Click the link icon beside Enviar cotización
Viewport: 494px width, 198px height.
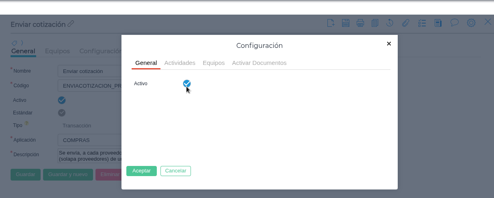coord(71,24)
